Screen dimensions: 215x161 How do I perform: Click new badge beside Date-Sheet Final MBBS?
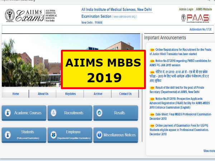[x=152, y=114]
